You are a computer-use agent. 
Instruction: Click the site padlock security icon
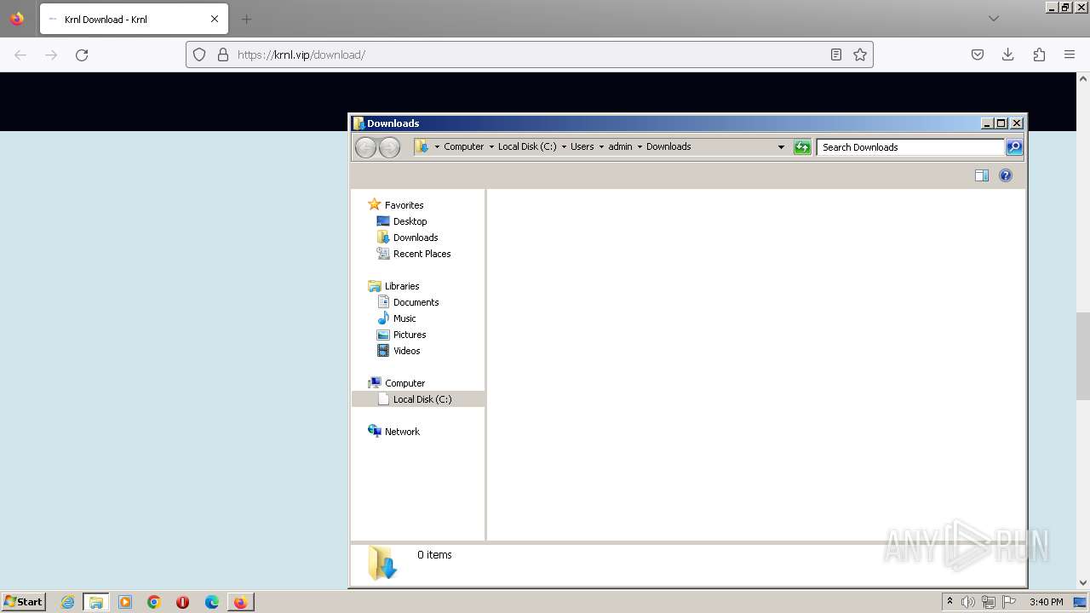tap(223, 54)
